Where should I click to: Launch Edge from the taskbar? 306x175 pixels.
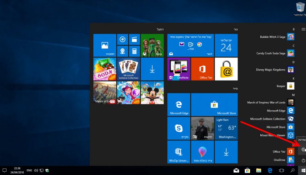(270, 171)
